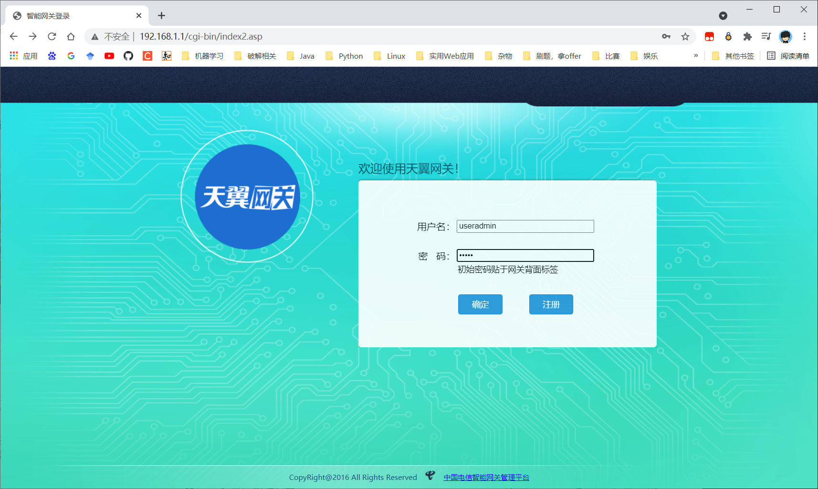Image resolution: width=818 pixels, height=489 pixels.
Task: Click the browser back arrow
Action: (x=13, y=36)
